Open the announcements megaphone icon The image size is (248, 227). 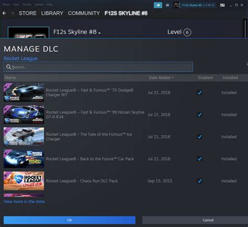tap(158, 5)
